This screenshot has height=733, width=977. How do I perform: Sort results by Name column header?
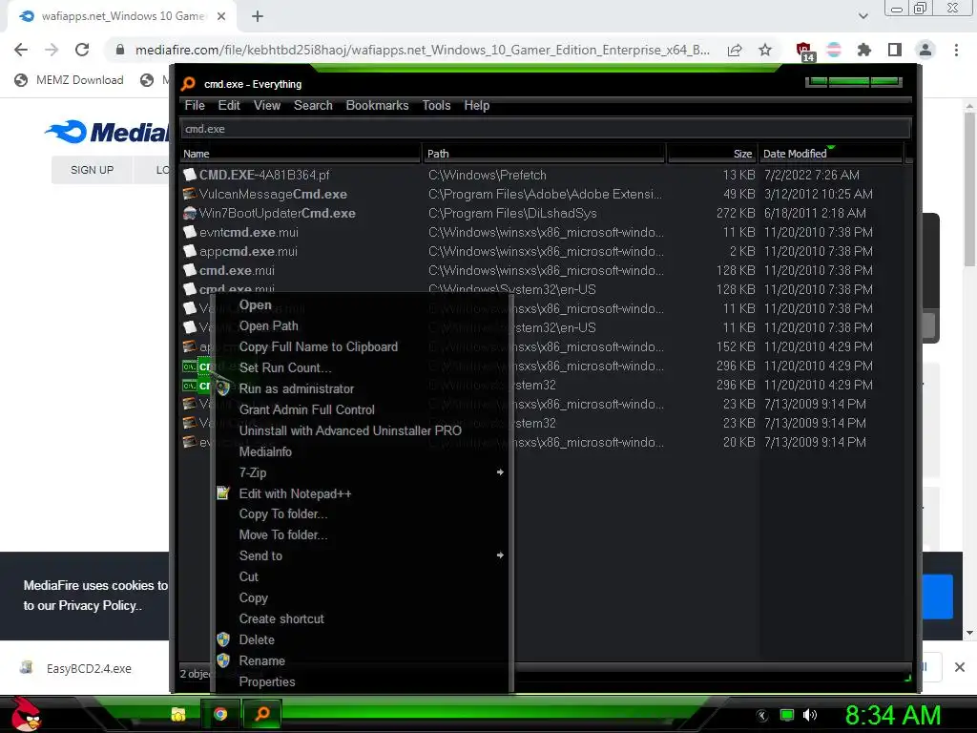301,154
